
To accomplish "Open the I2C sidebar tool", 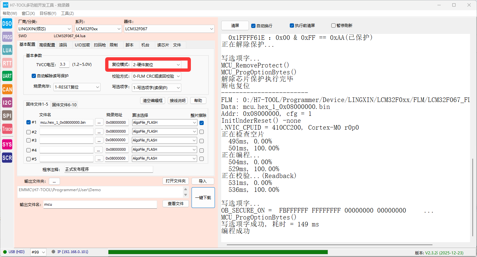I will 7,102.
